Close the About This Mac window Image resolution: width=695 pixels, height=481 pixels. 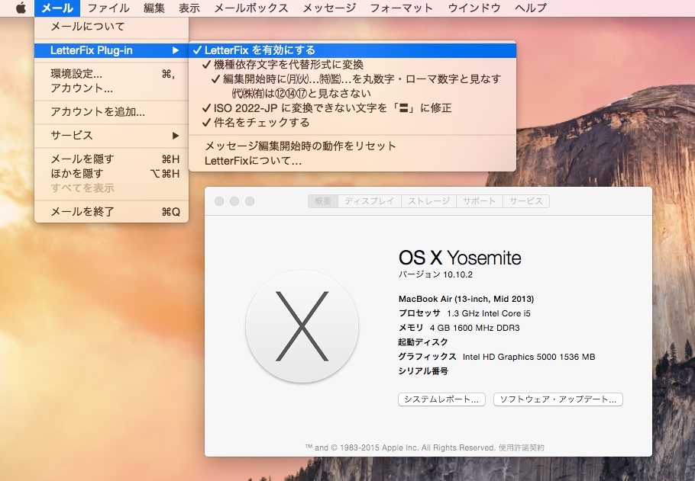point(219,201)
